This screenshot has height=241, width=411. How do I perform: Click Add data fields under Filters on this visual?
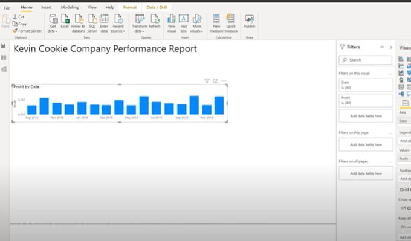tap(366, 116)
